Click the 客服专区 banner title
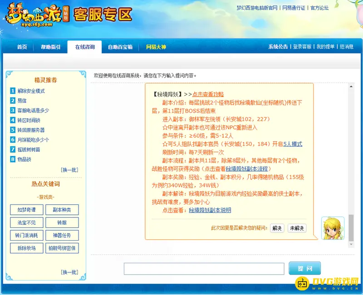The width and height of the screenshot is (363, 295). click(x=103, y=15)
